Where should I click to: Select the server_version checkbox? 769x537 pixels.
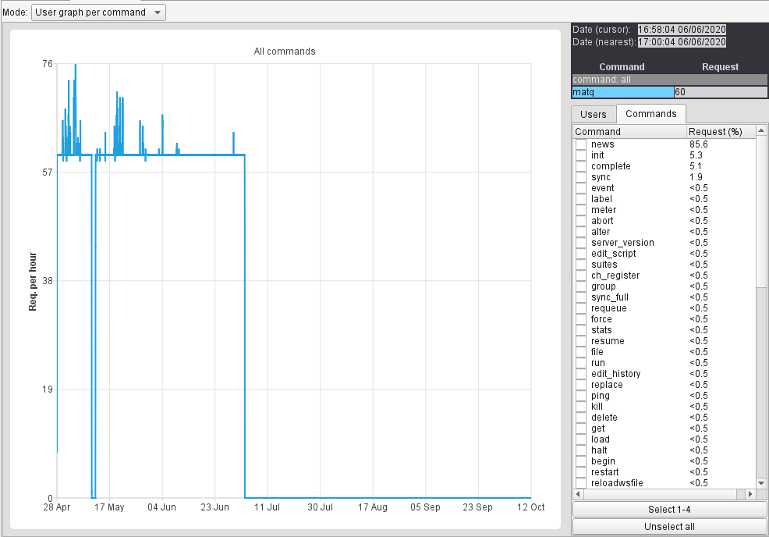(581, 243)
